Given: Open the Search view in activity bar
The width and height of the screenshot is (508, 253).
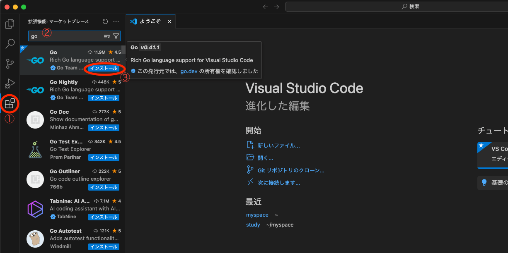Looking at the screenshot, I should [x=10, y=43].
